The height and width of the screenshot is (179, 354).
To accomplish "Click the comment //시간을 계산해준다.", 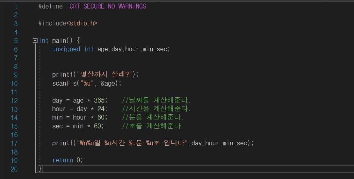I will 157,108.
